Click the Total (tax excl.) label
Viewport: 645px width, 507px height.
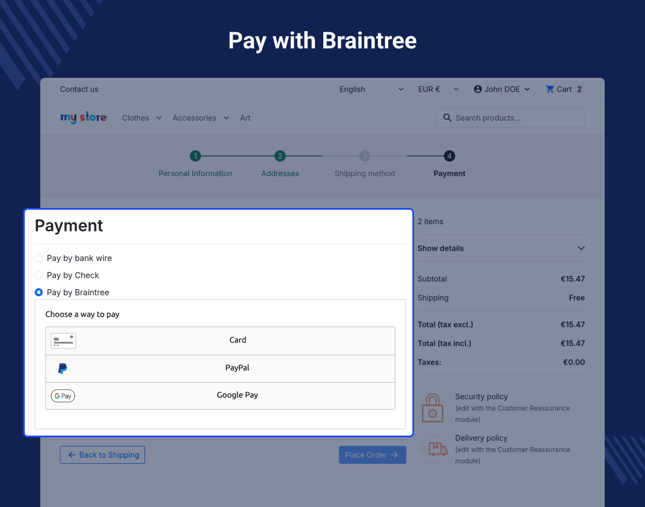445,324
